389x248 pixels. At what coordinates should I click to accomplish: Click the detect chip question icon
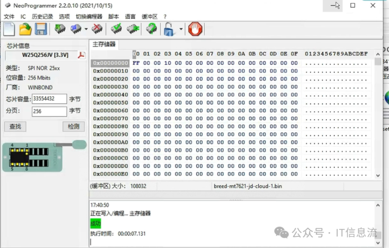pyautogui.click(x=151, y=29)
